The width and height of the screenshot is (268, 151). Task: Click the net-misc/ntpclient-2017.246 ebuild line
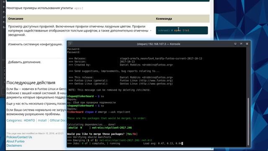tap(100, 128)
